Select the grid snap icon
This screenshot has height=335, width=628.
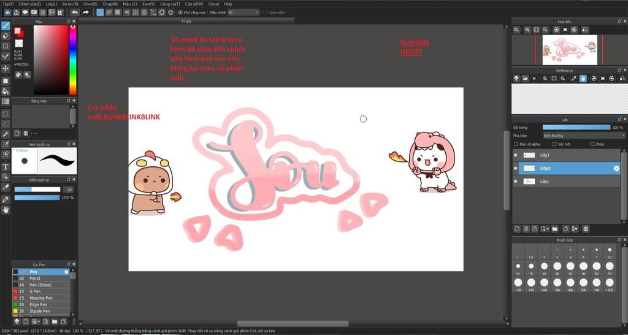coord(118,12)
